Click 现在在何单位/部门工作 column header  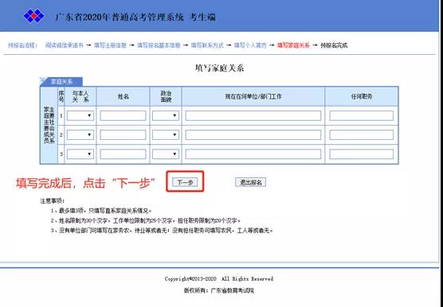point(253,96)
